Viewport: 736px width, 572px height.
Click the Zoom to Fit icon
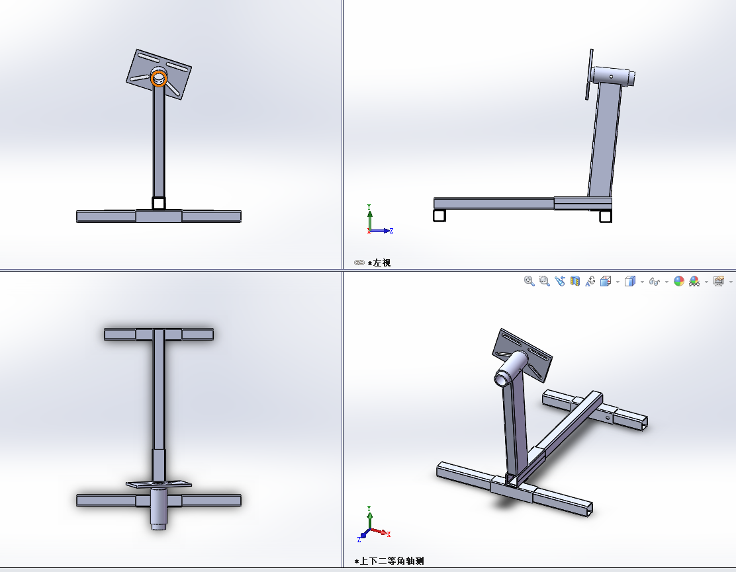coord(529,281)
